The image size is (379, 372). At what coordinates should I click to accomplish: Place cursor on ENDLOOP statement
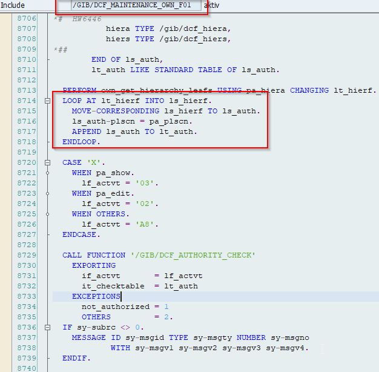click(x=81, y=142)
